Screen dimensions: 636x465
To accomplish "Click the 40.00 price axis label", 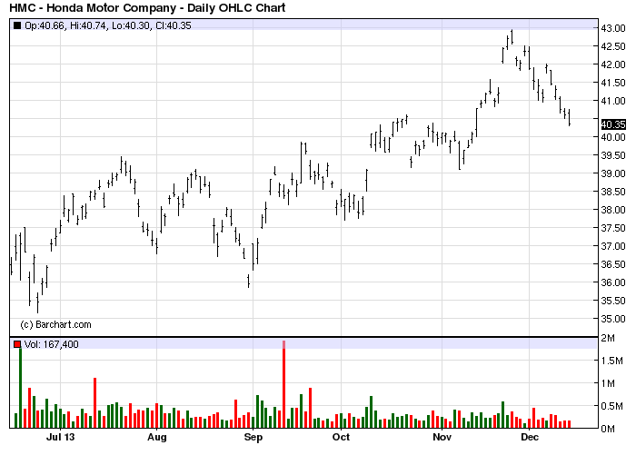I will click(x=613, y=137).
